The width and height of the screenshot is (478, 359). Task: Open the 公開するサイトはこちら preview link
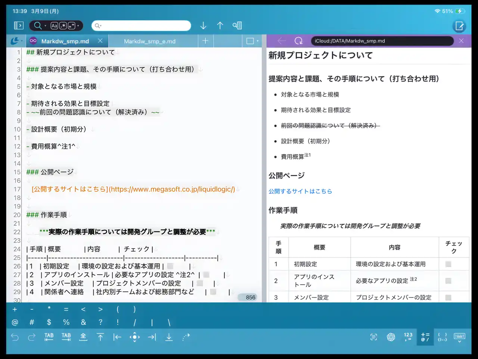pos(300,191)
